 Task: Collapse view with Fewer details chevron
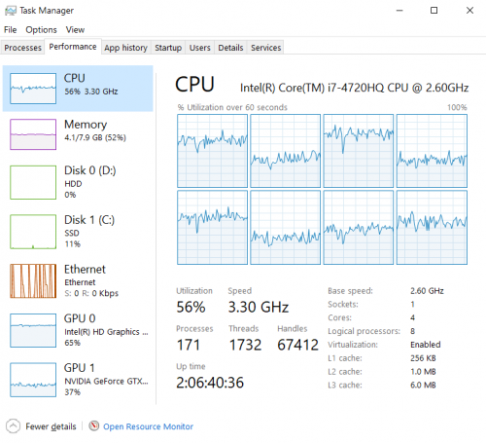click(x=13, y=426)
